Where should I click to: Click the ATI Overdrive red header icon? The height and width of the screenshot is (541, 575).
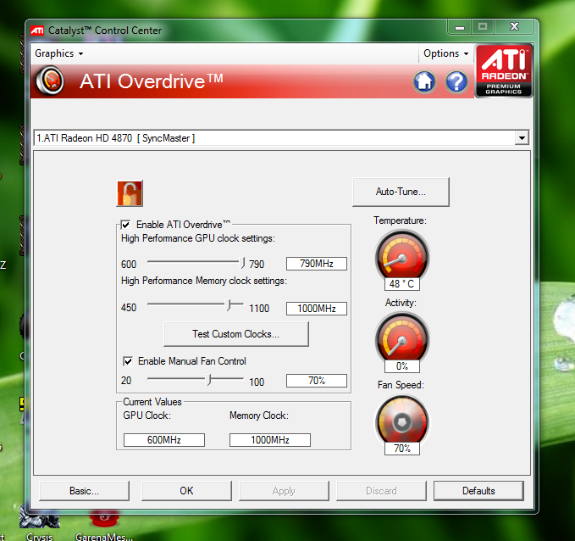click(52, 82)
